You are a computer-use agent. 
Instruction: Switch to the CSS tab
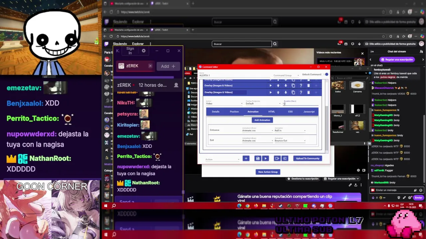point(290,112)
